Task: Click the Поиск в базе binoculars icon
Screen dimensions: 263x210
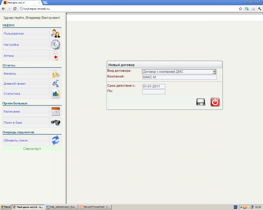Action: pos(55,122)
